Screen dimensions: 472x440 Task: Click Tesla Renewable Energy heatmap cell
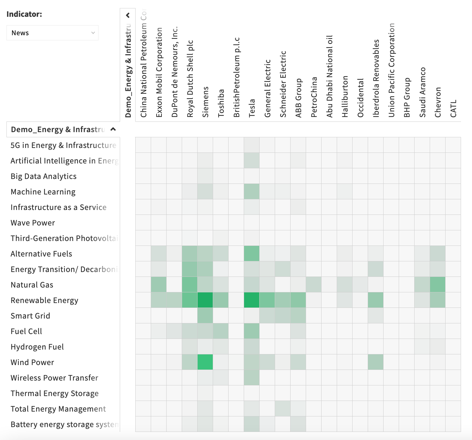point(252,300)
